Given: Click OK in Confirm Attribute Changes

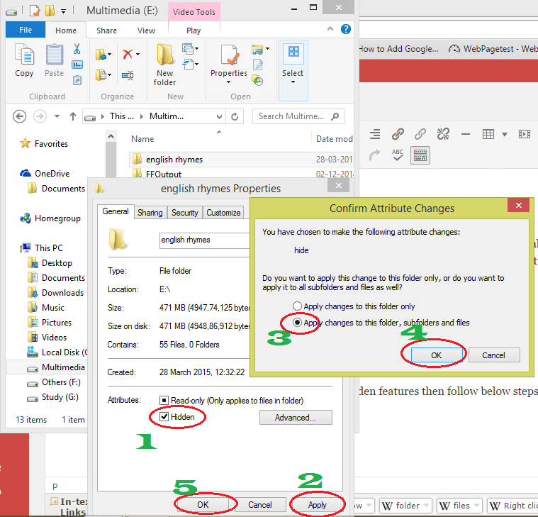Looking at the screenshot, I should pyautogui.click(x=436, y=355).
